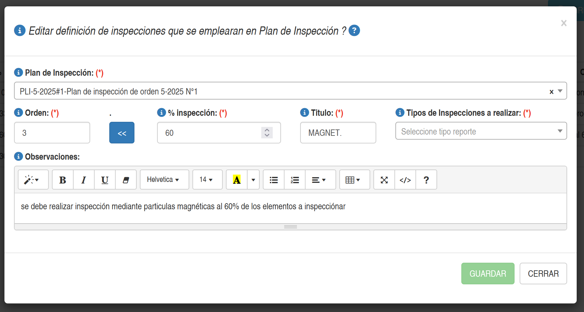Toggle bold formatting in Observaciones editor
This screenshot has height=312, width=584.
pyautogui.click(x=63, y=180)
